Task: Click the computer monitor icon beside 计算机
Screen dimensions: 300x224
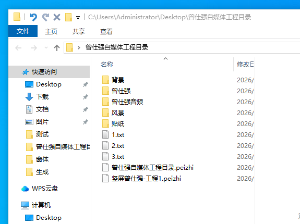Action: coord(25,205)
